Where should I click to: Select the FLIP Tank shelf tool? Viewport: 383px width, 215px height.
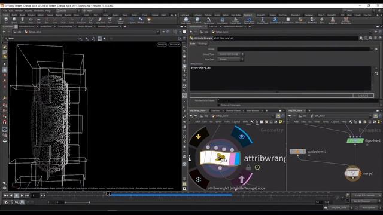pos(197,20)
